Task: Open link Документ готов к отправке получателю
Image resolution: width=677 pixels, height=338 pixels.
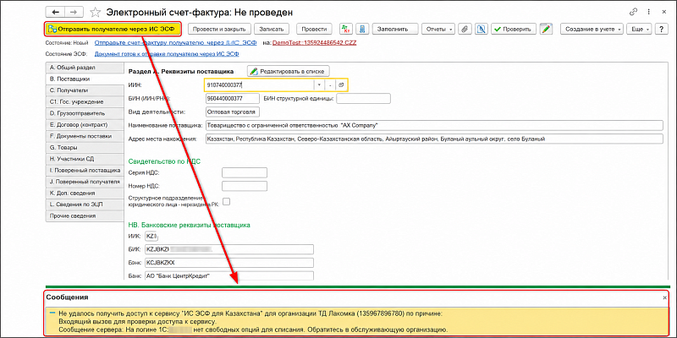Action: tap(167, 54)
